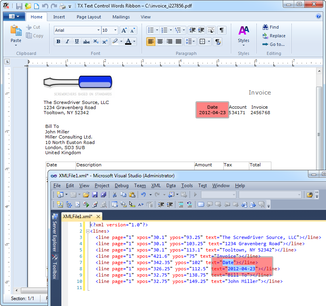Click the Go to... button
This screenshot has height=306, width=326.
[x=273, y=44]
